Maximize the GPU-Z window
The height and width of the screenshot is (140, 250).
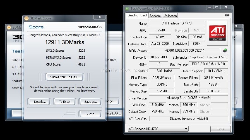pyautogui.click(x=217, y=7)
